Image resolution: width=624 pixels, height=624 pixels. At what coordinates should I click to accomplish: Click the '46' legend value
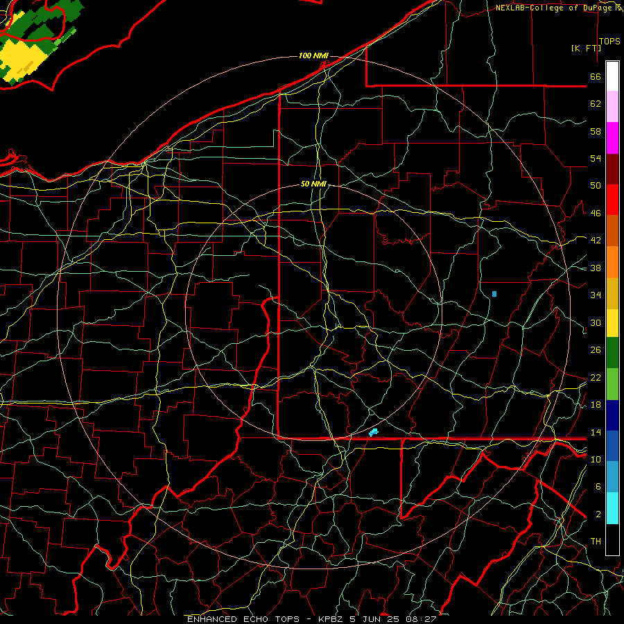click(x=596, y=214)
